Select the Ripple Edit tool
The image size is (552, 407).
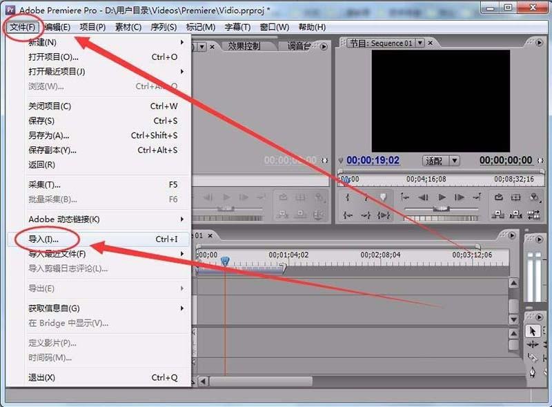pyautogui.click(x=533, y=358)
